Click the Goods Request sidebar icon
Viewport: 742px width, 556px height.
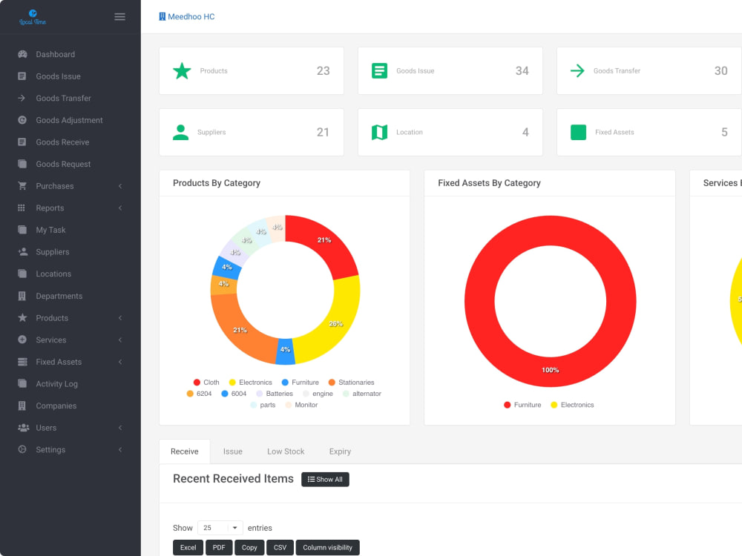point(22,164)
